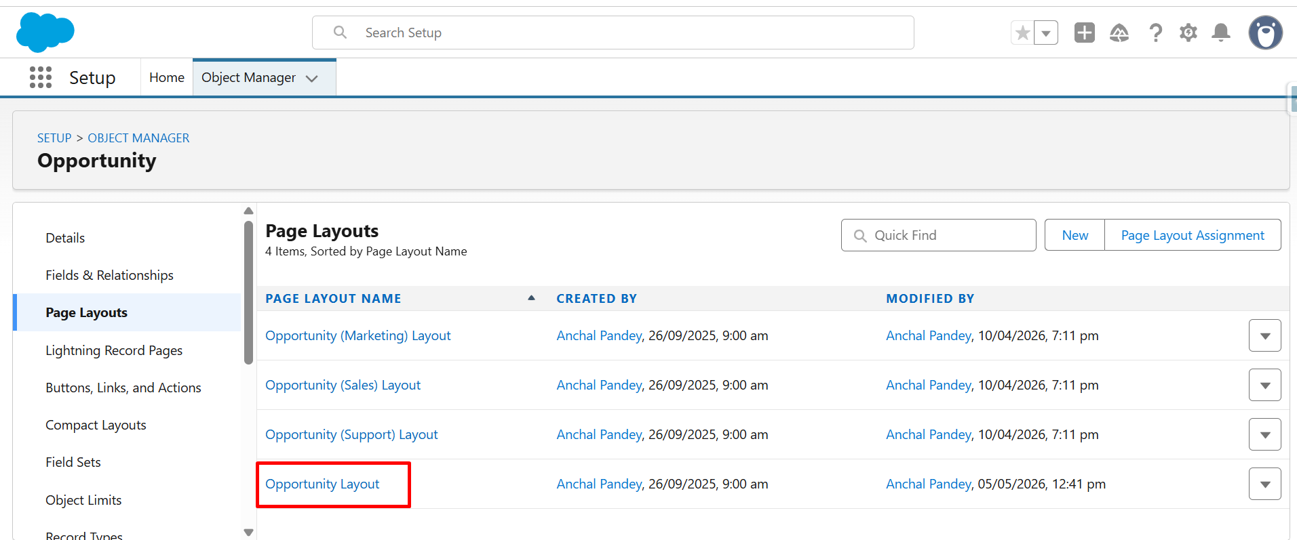Open Buttons, Links, and Actions
Image resolution: width=1297 pixels, height=540 pixels.
123,388
